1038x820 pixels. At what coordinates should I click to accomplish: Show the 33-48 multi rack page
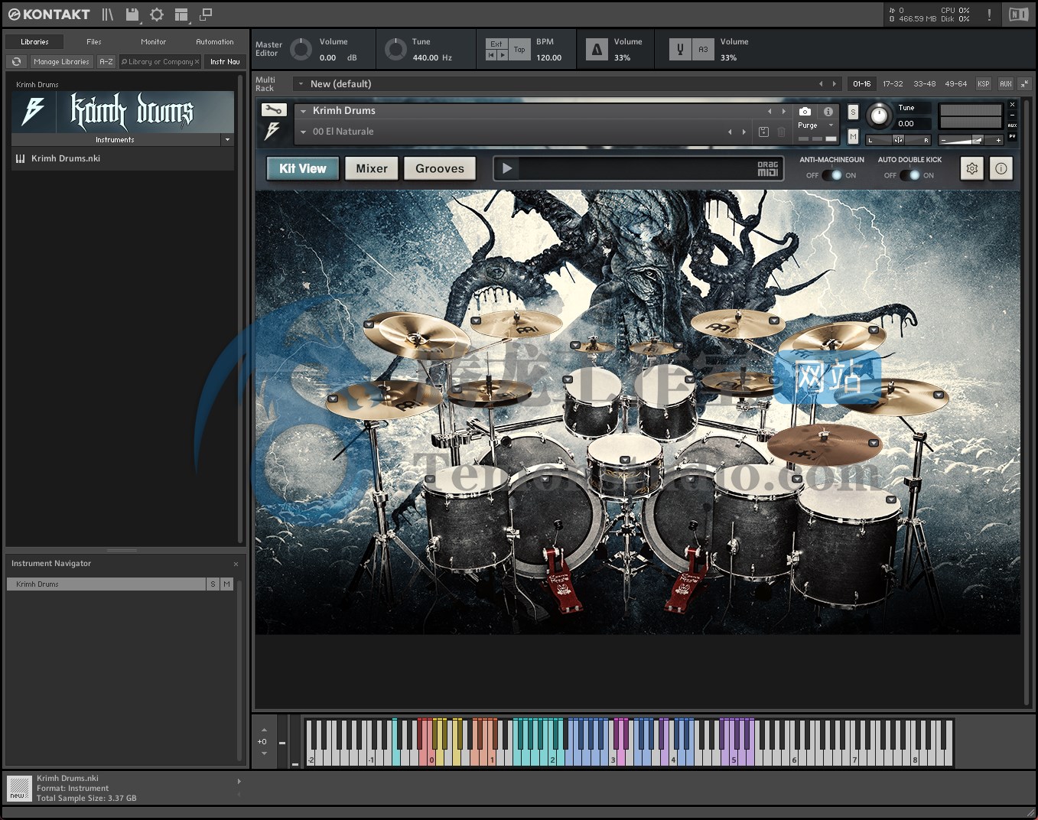tap(924, 84)
